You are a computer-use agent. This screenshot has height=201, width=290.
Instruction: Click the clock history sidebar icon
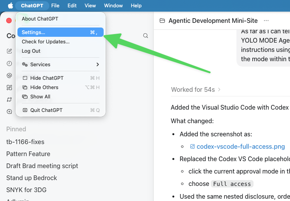[9, 64]
